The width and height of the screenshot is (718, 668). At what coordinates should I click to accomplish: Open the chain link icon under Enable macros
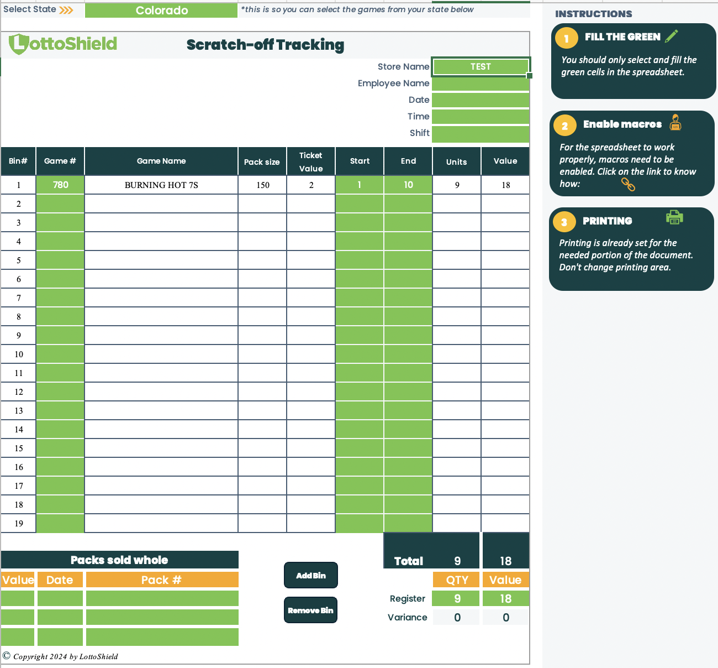628,184
